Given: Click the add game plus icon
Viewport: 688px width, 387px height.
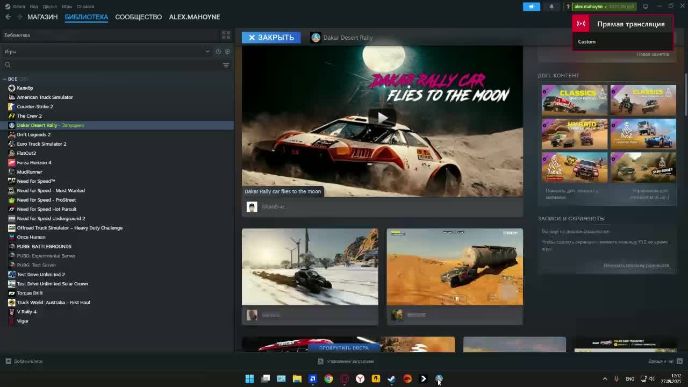Looking at the screenshot, I should tap(8, 361).
